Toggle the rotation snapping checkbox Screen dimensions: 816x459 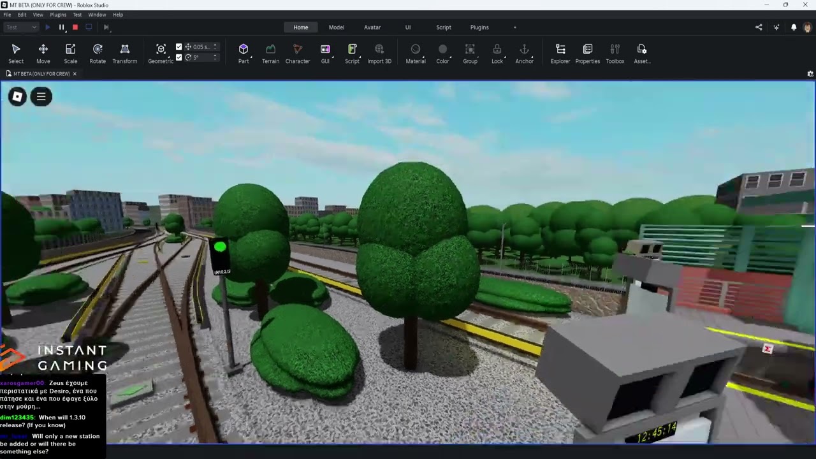tap(179, 57)
